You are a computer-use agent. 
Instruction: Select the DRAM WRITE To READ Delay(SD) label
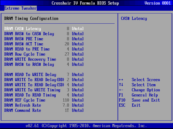[x=34, y=85]
